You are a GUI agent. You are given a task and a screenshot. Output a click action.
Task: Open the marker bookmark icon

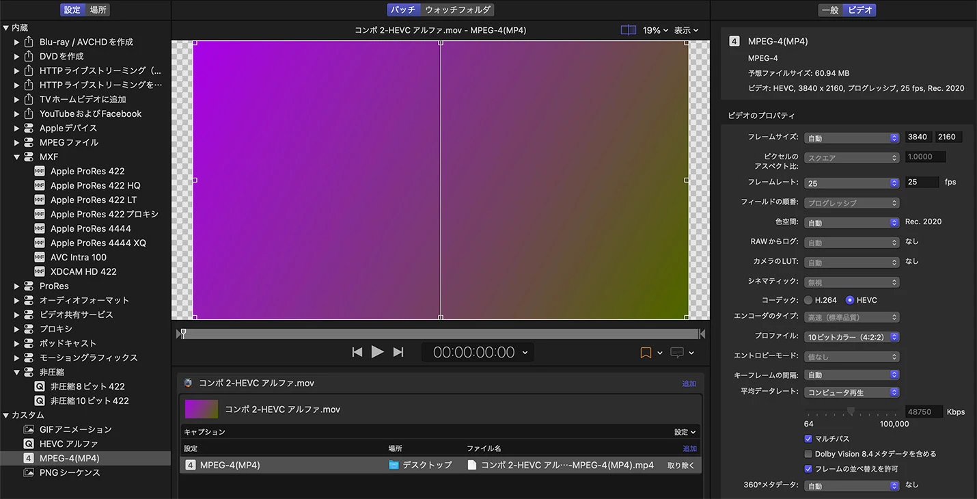[646, 353]
